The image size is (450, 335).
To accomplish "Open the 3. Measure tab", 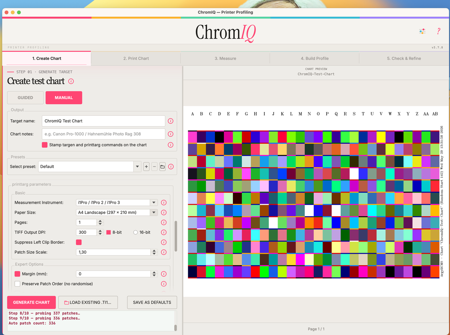I will click(x=225, y=58).
